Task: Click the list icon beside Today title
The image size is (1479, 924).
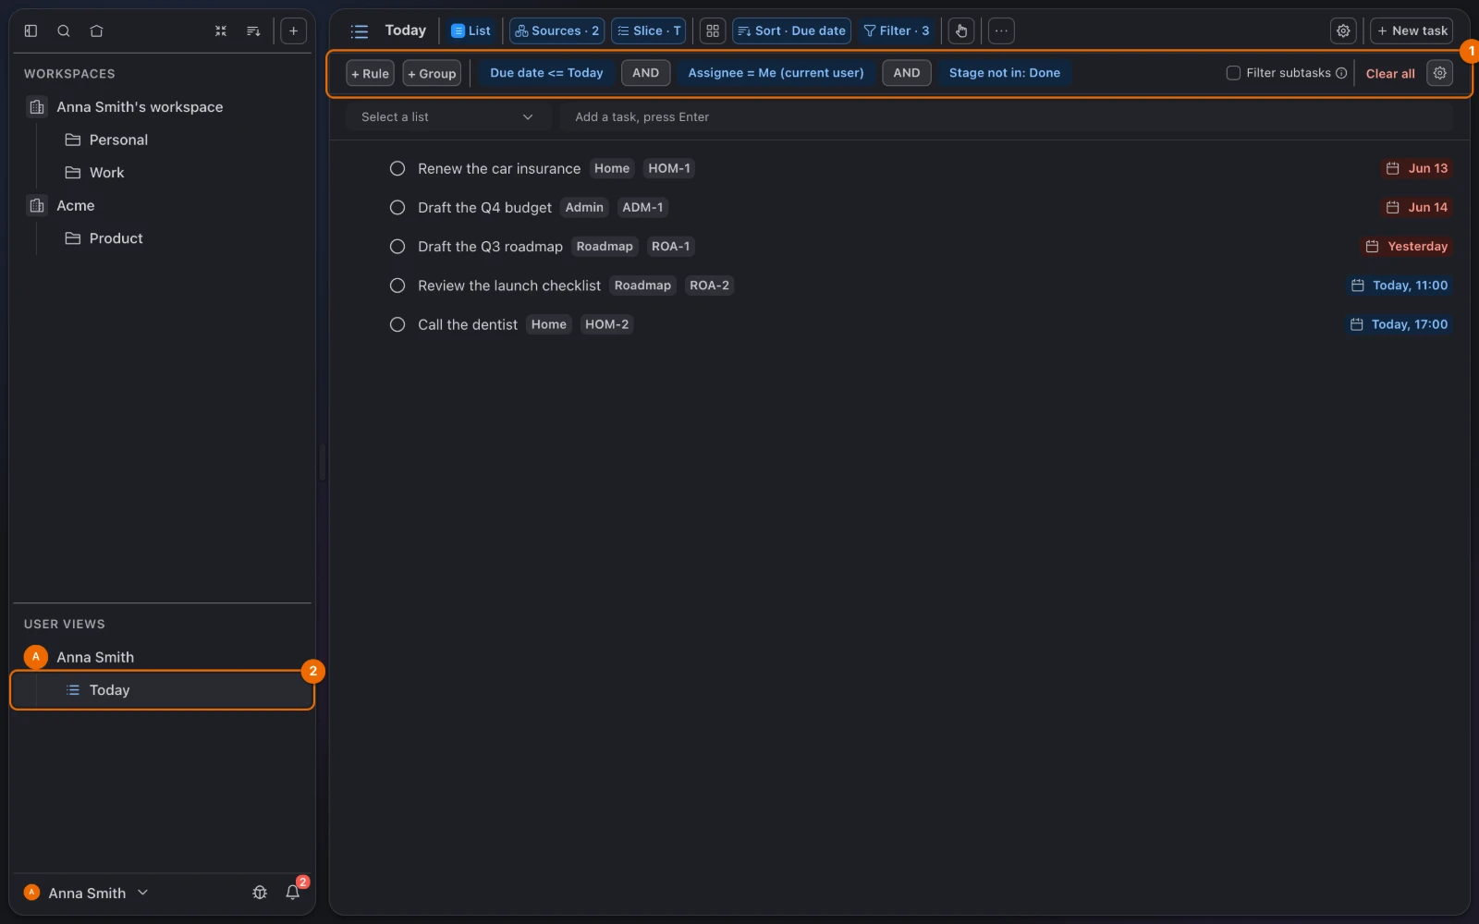Action: (360, 30)
